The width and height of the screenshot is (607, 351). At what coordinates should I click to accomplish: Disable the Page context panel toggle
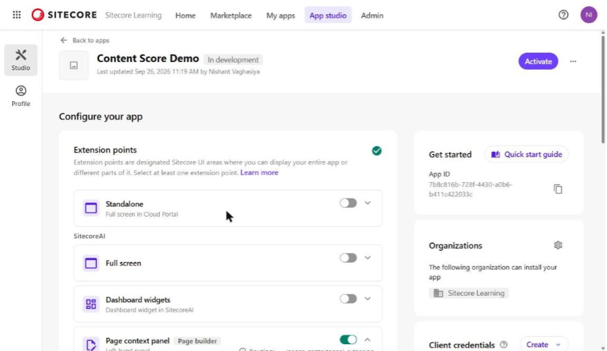click(348, 340)
